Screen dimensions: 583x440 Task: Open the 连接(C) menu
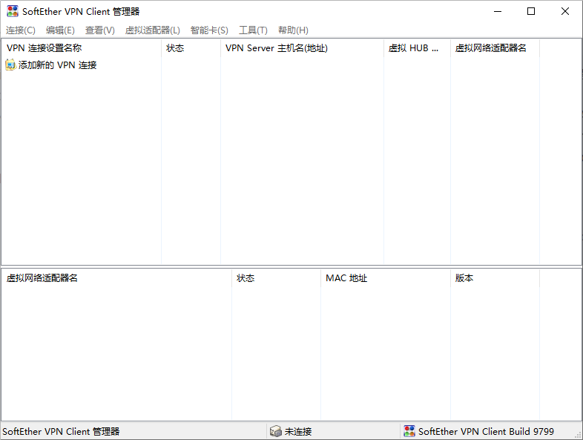21,30
